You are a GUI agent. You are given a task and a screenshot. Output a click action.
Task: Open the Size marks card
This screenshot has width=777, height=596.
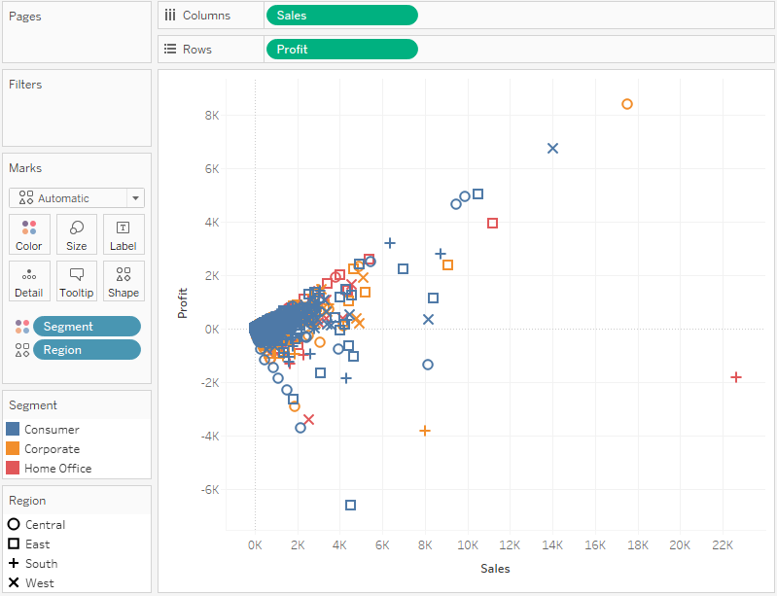pyautogui.click(x=77, y=234)
